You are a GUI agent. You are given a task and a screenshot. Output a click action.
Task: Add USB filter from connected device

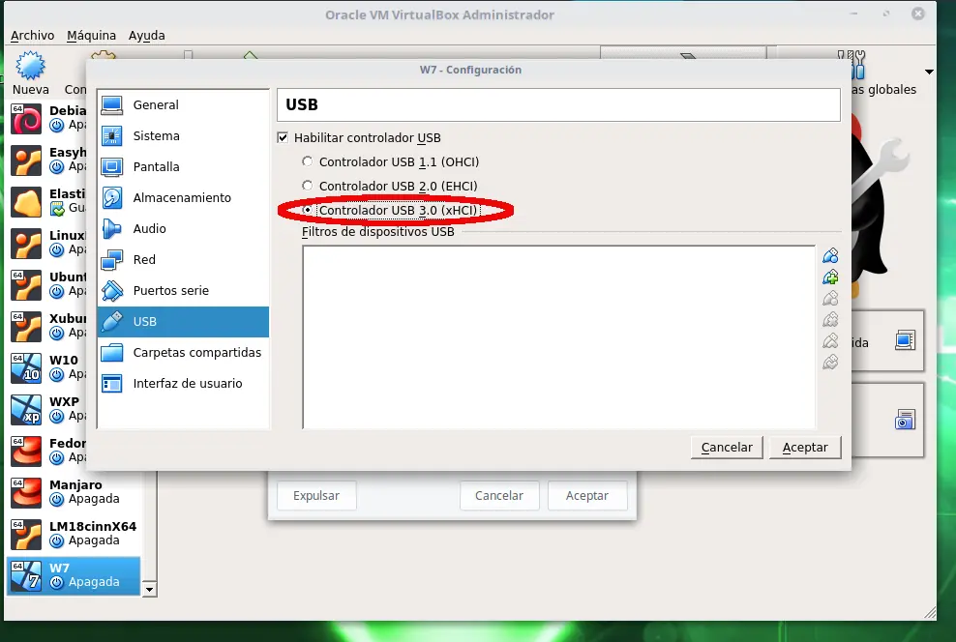point(830,277)
